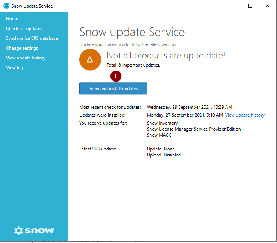Click 'Update your Snow products to the latest version'

click(x=127, y=44)
